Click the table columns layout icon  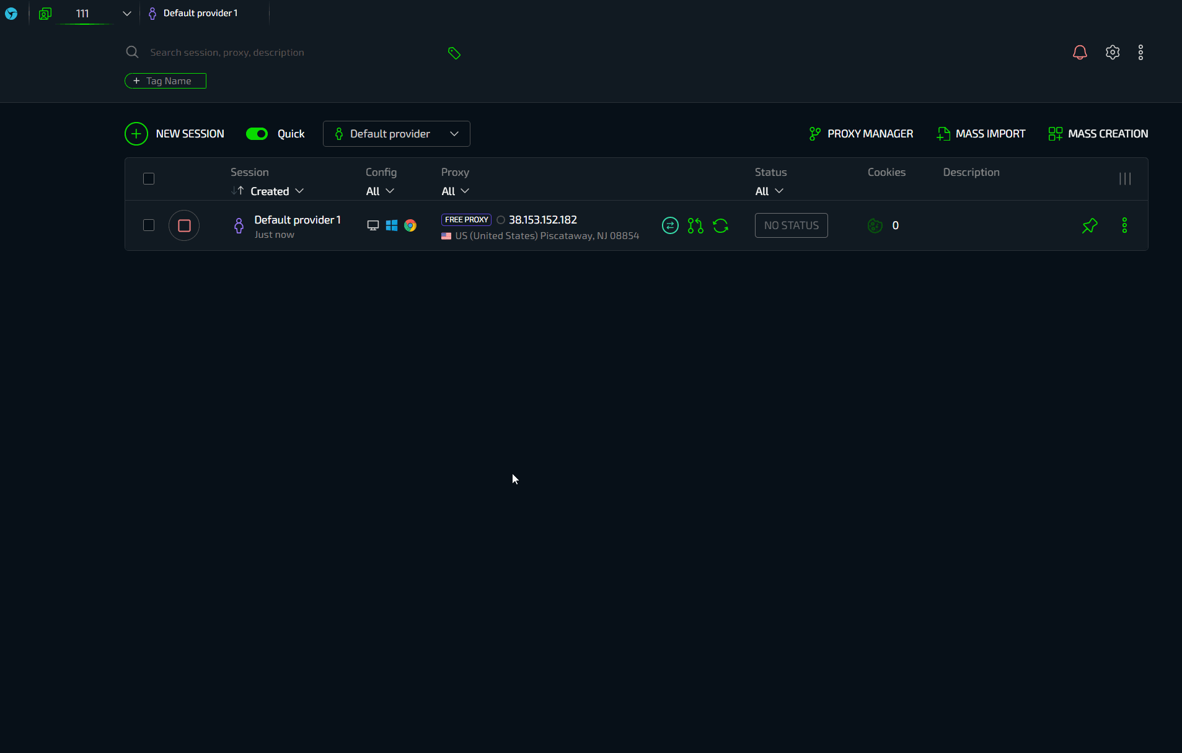coord(1125,179)
